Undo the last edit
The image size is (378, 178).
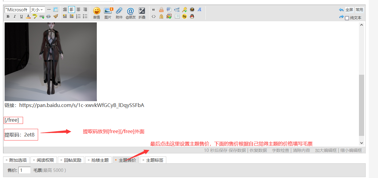point(341,10)
